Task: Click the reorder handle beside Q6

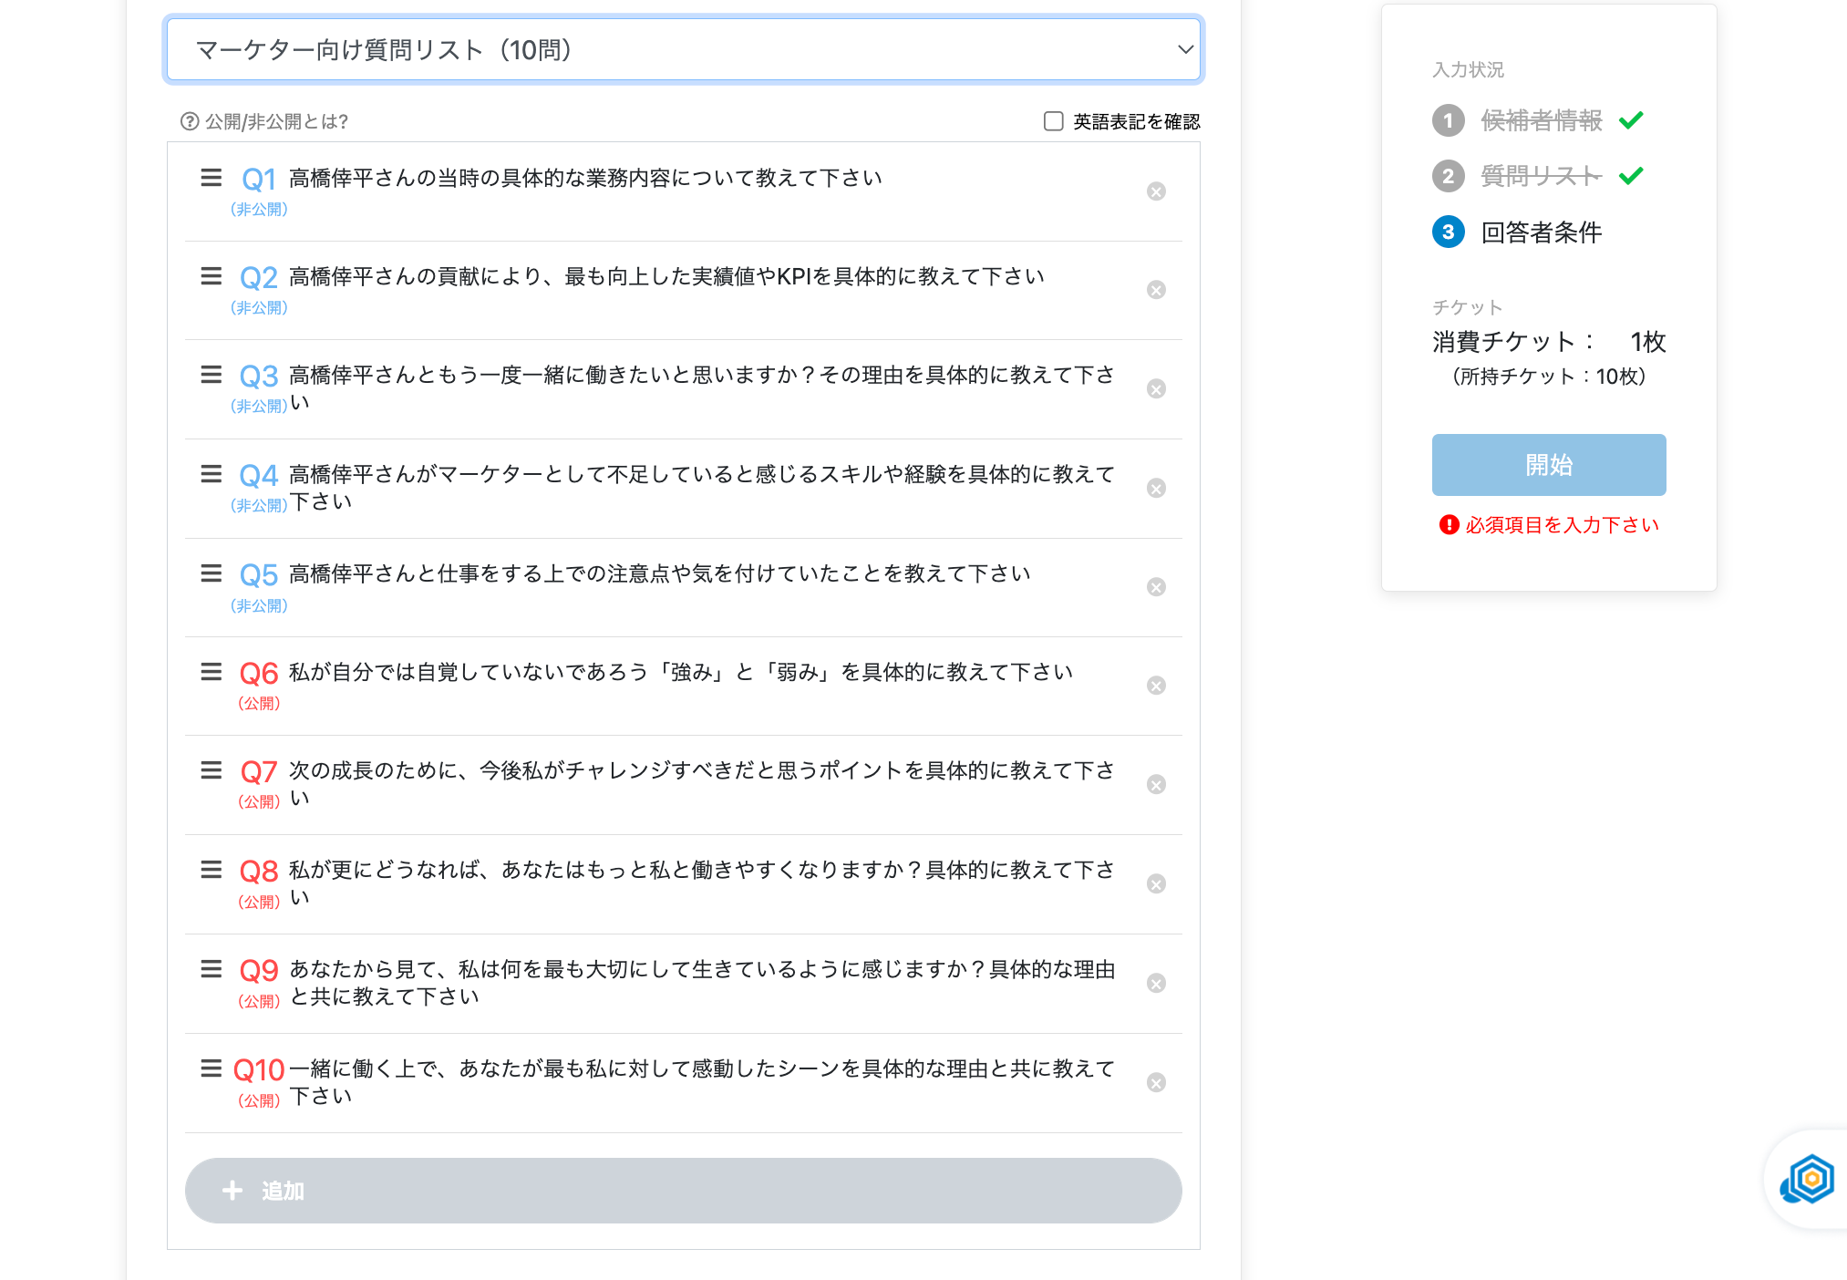Action: pos(211,672)
